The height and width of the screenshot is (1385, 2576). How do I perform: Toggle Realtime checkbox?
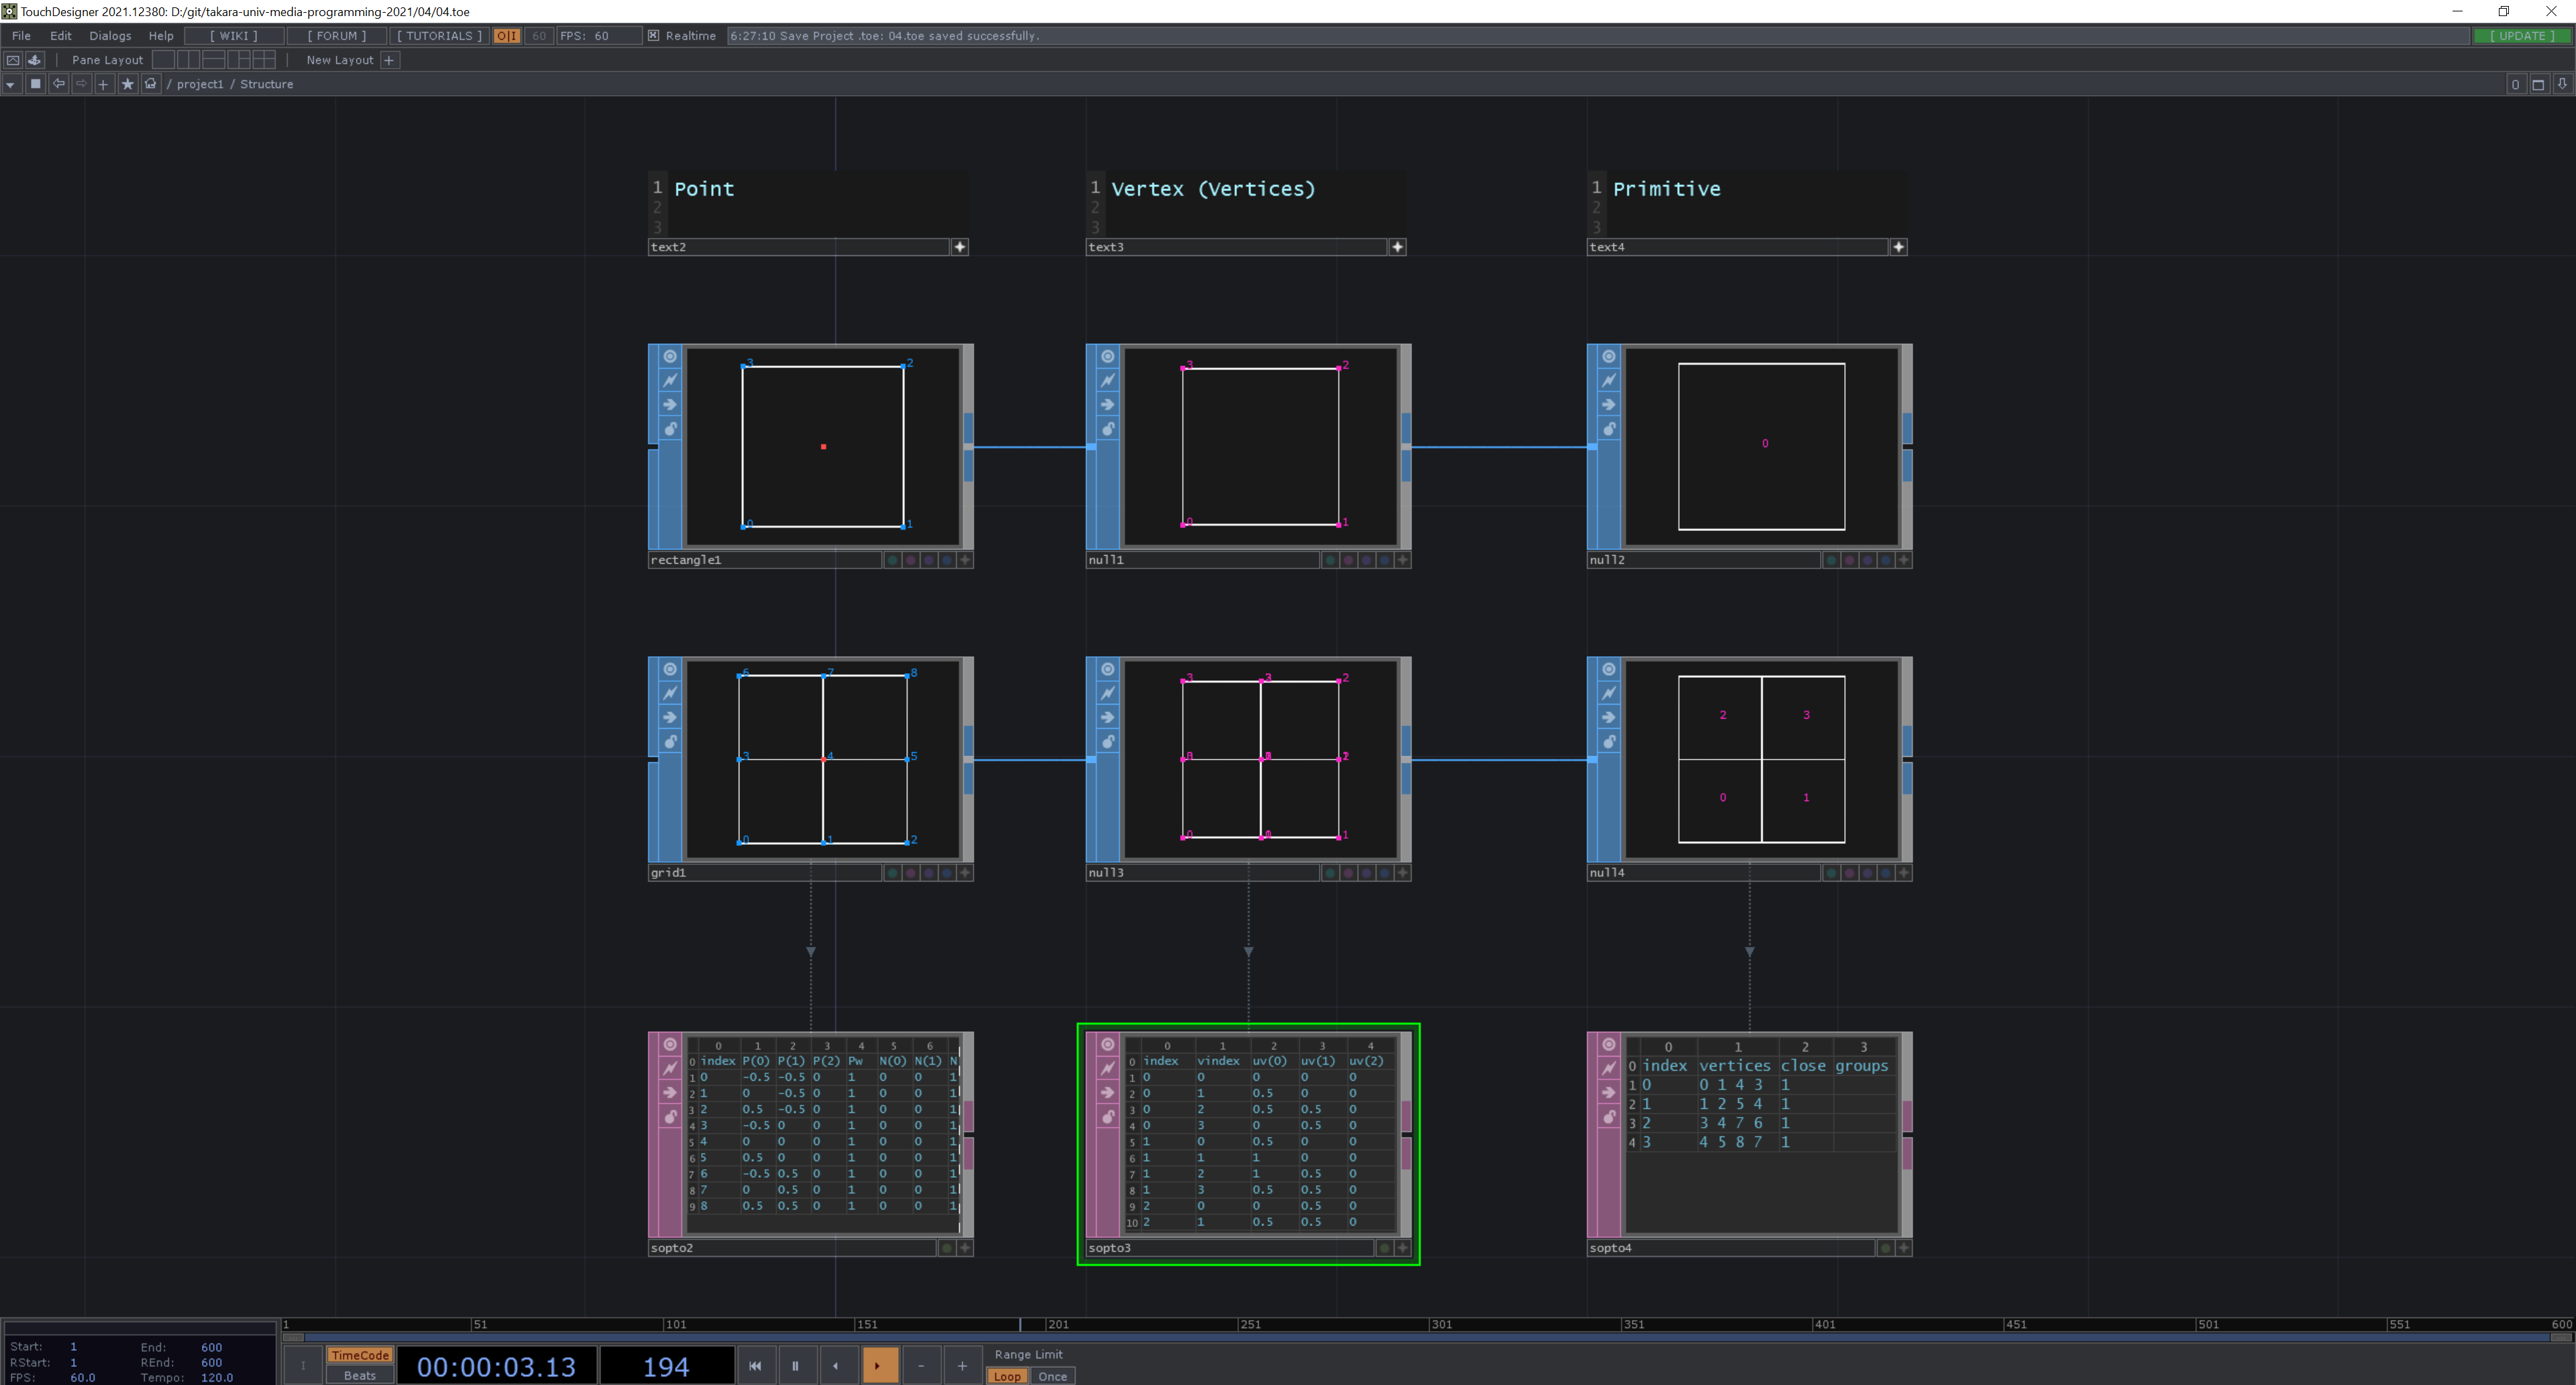click(x=654, y=35)
